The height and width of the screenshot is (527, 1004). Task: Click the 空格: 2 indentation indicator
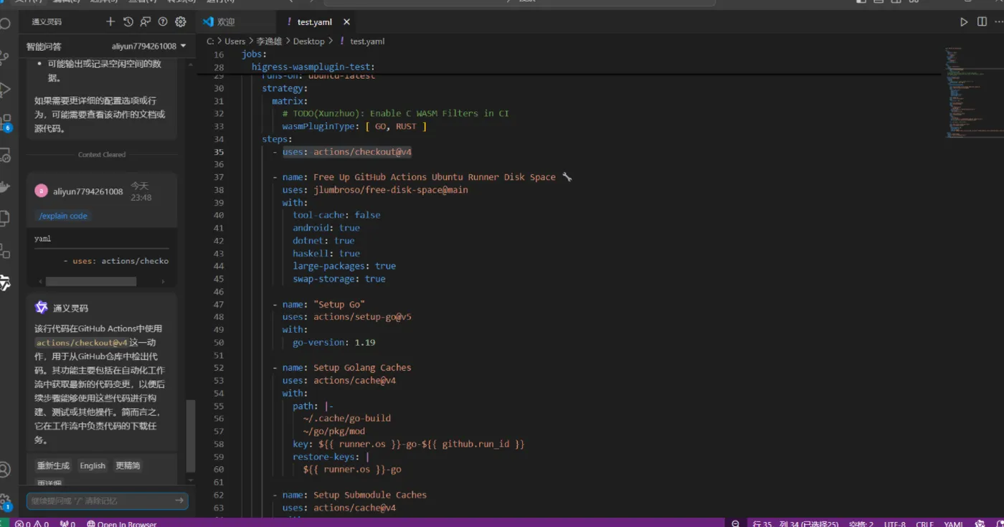point(861,523)
